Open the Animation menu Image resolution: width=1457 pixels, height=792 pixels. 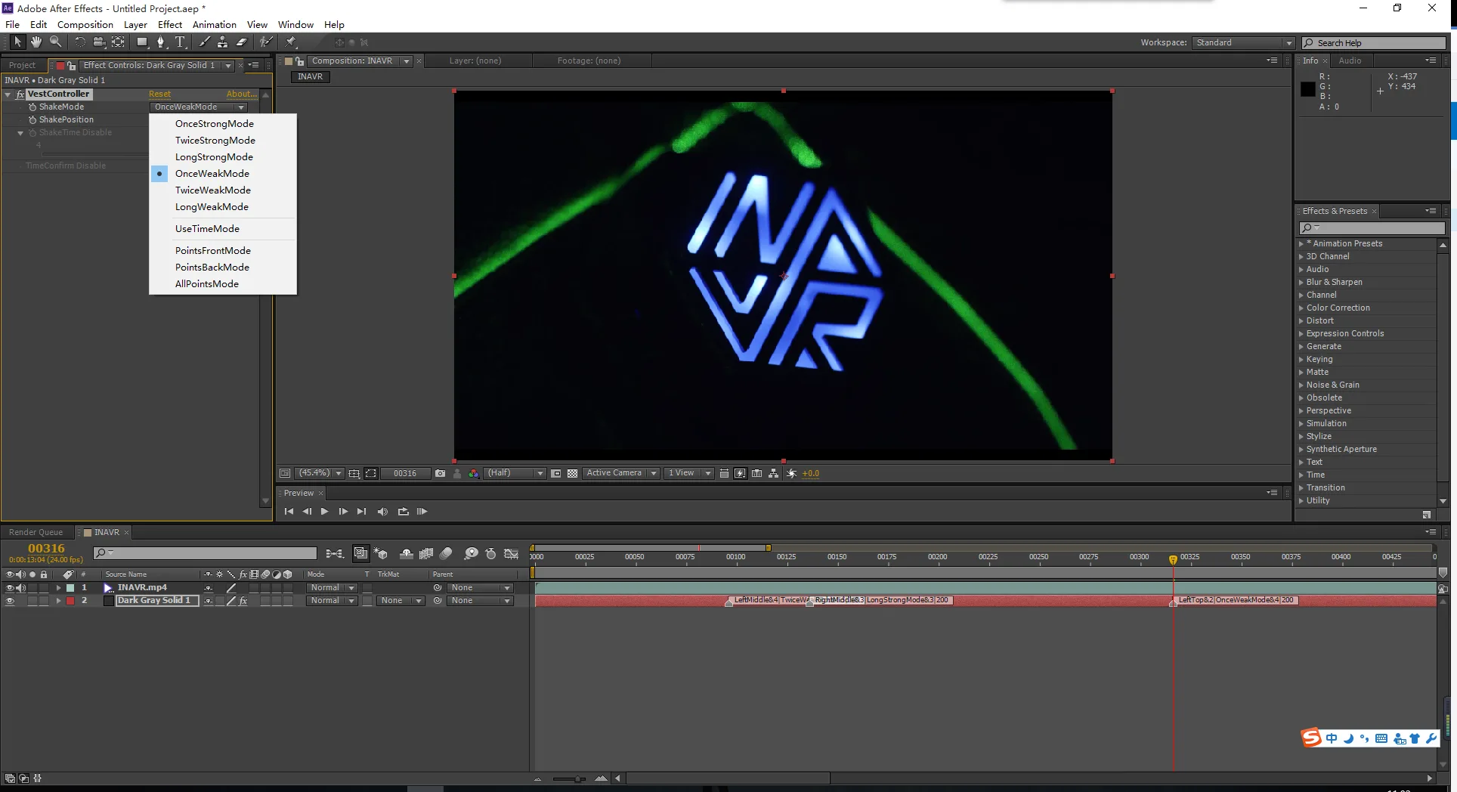(x=214, y=25)
